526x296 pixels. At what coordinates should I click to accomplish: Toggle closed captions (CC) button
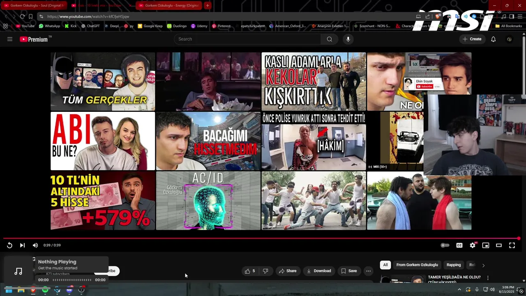coord(459,245)
